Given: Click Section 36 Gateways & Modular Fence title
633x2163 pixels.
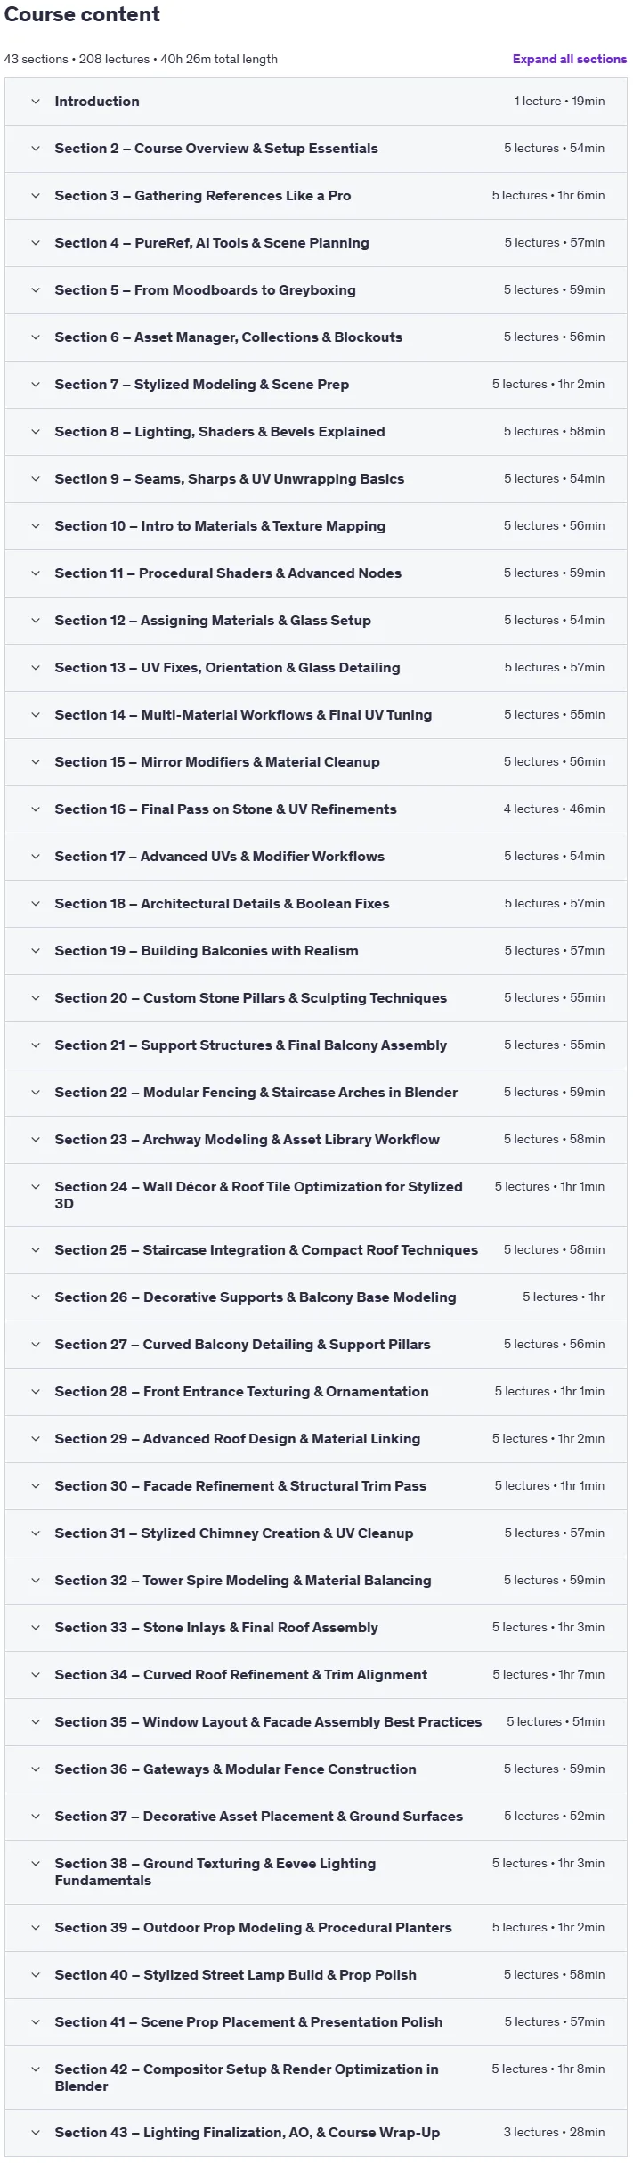Looking at the screenshot, I should tap(235, 1769).
